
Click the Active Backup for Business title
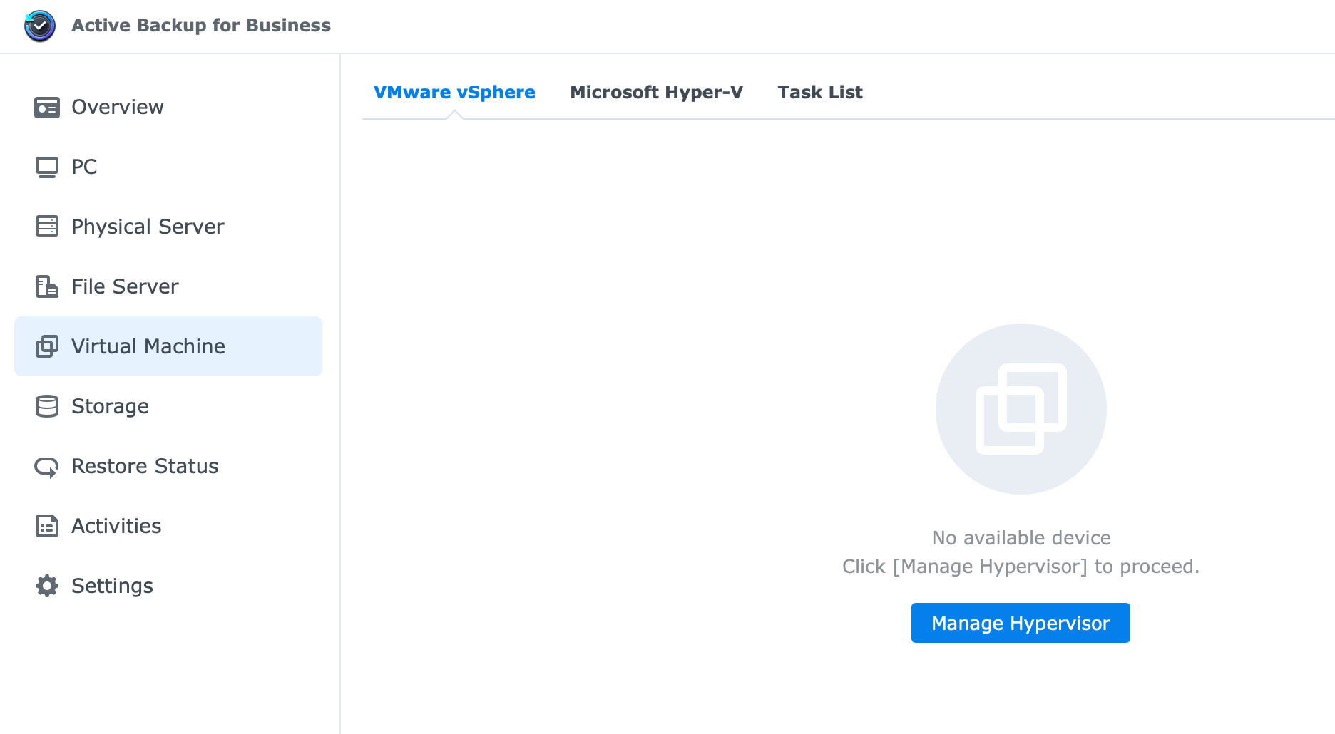click(201, 26)
